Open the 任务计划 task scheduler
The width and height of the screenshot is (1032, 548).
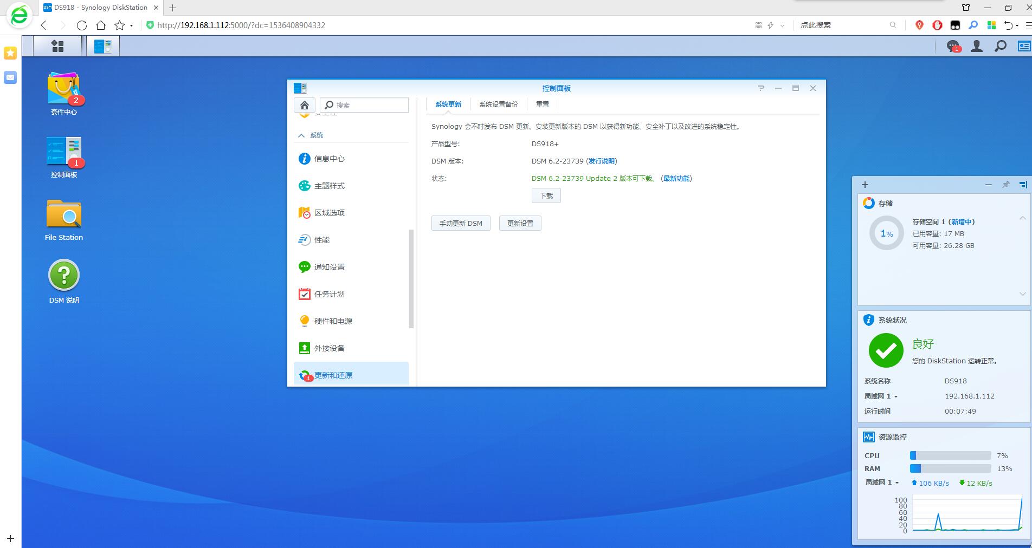[x=329, y=294]
